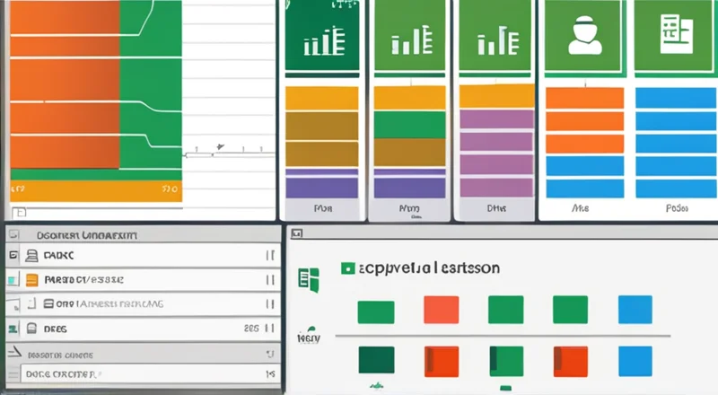
Task: Click the label under the first chart column
Action: click(x=321, y=207)
